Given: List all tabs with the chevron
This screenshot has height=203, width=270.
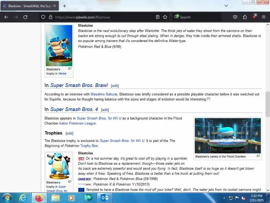Looking at the screenshot, I should pos(226,6).
